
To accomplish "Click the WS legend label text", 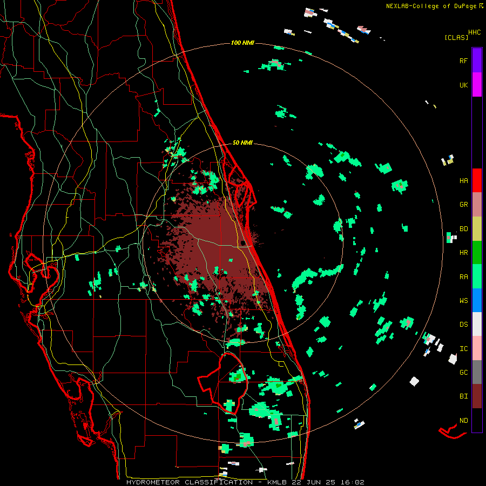I will [x=463, y=301].
